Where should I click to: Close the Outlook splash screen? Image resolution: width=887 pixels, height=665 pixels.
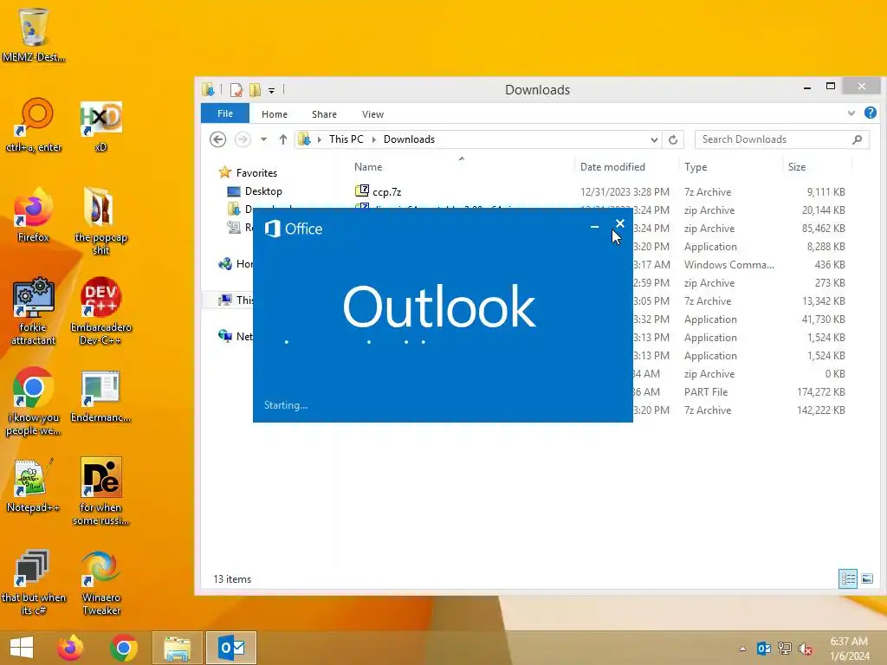(620, 224)
